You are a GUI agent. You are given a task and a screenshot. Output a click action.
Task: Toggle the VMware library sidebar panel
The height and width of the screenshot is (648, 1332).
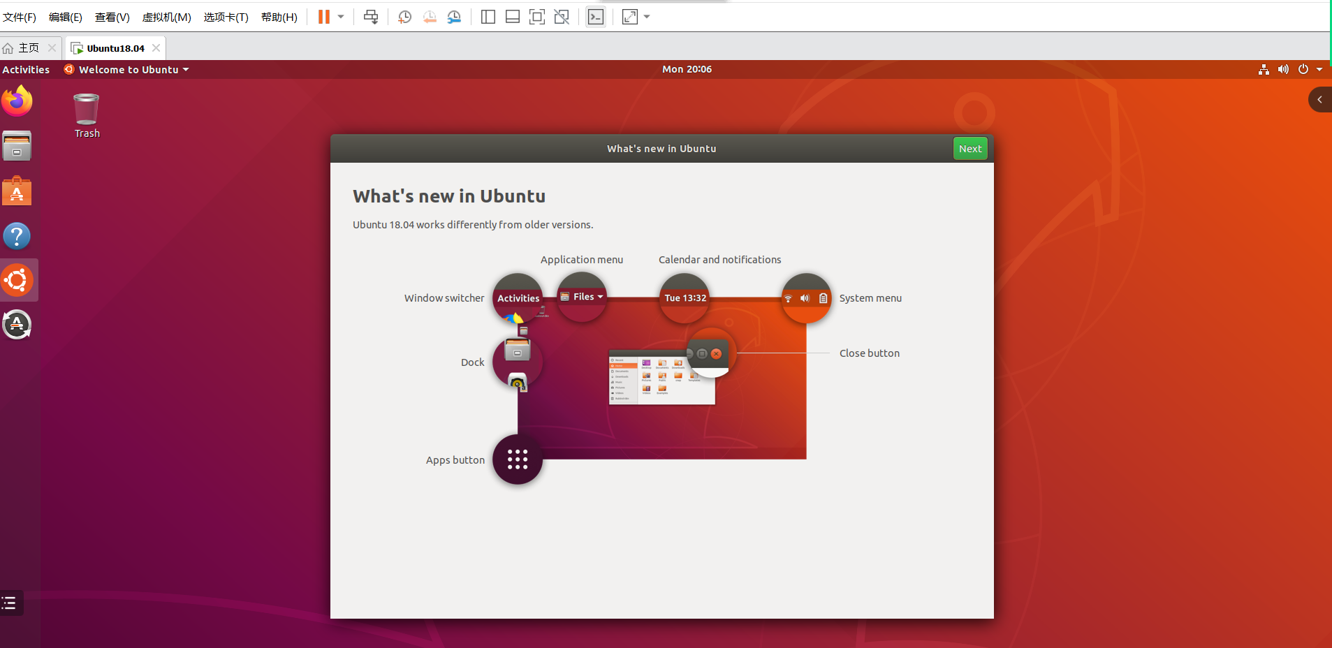tap(488, 17)
